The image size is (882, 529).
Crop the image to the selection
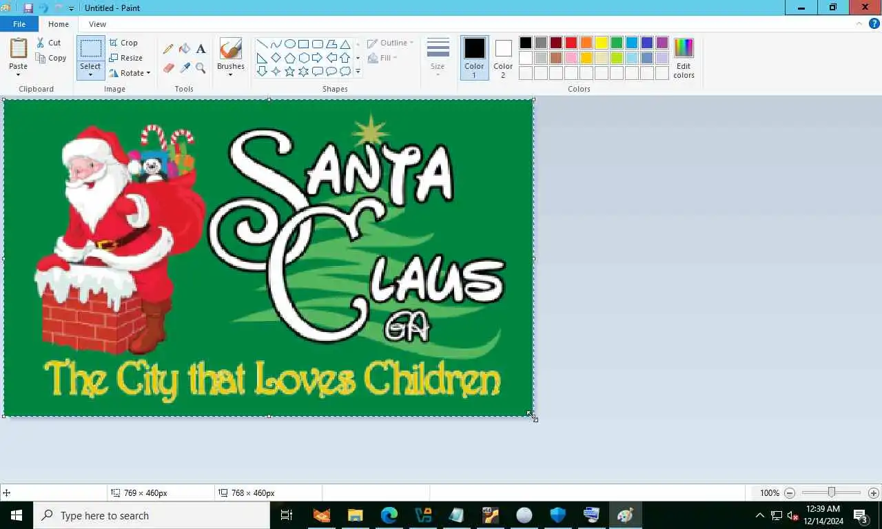tap(123, 43)
